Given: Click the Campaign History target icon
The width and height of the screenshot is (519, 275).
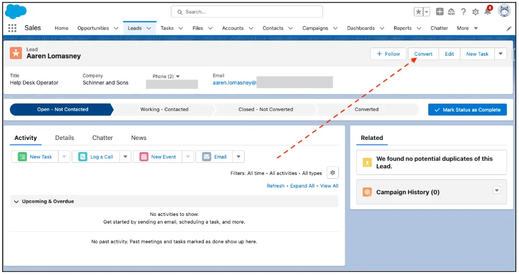Looking at the screenshot, I should tap(367, 192).
